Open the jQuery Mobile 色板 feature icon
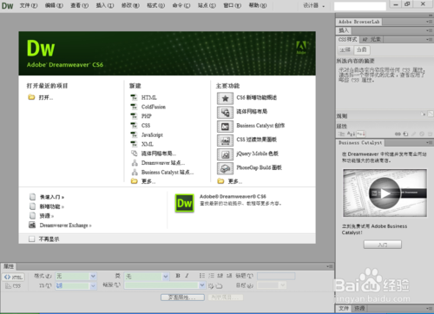The height and width of the screenshot is (314, 434). click(x=225, y=154)
